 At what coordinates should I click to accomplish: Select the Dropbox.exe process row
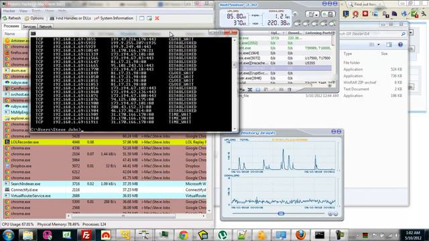tap(105, 166)
